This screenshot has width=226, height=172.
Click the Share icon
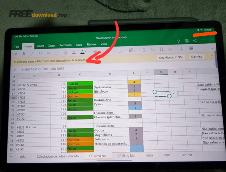(x=195, y=40)
